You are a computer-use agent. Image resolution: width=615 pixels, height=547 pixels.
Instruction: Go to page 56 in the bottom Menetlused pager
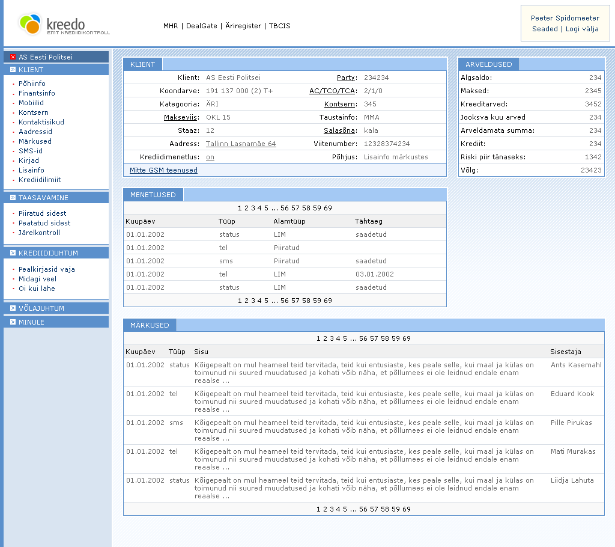(284, 301)
